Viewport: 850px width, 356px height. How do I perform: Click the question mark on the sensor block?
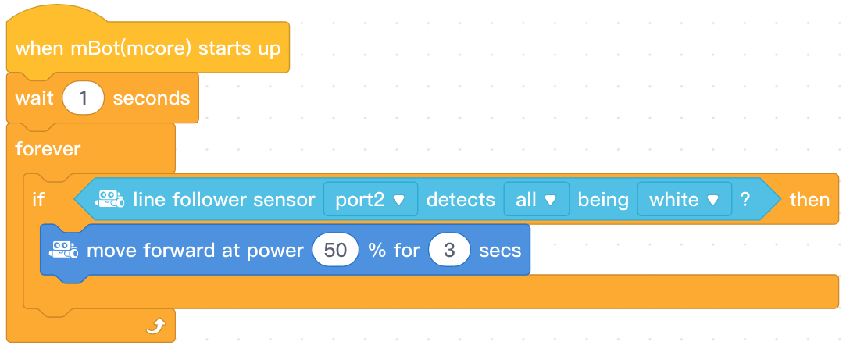coord(745,200)
